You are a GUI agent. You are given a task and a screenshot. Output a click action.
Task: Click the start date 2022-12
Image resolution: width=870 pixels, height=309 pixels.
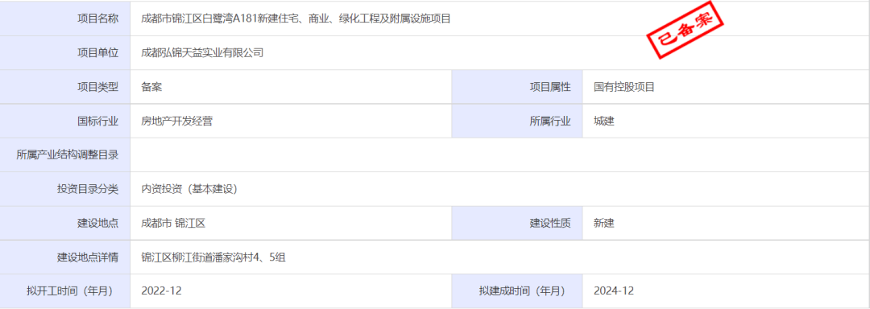[x=161, y=291]
